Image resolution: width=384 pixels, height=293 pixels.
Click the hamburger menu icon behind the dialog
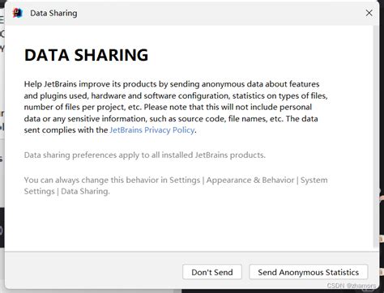point(2,19)
